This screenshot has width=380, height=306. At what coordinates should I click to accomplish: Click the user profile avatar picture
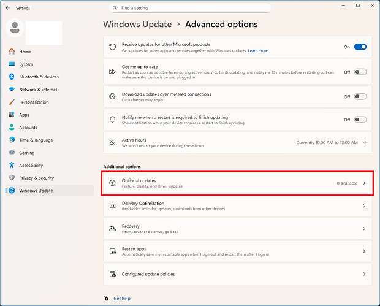coord(15,28)
